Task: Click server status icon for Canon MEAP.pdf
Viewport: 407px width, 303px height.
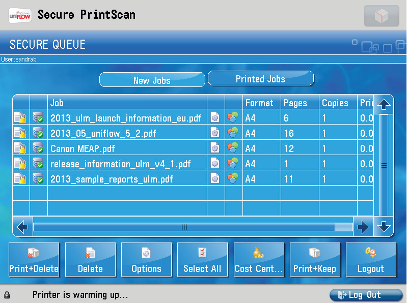Action: pyautogui.click(x=38, y=148)
